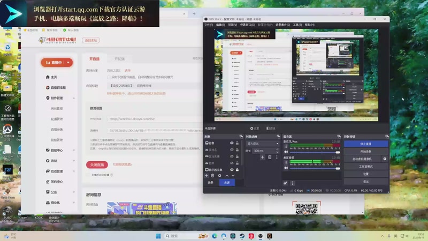Pop out the 控制按钮 controls dock

pyautogui.click(x=387, y=137)
